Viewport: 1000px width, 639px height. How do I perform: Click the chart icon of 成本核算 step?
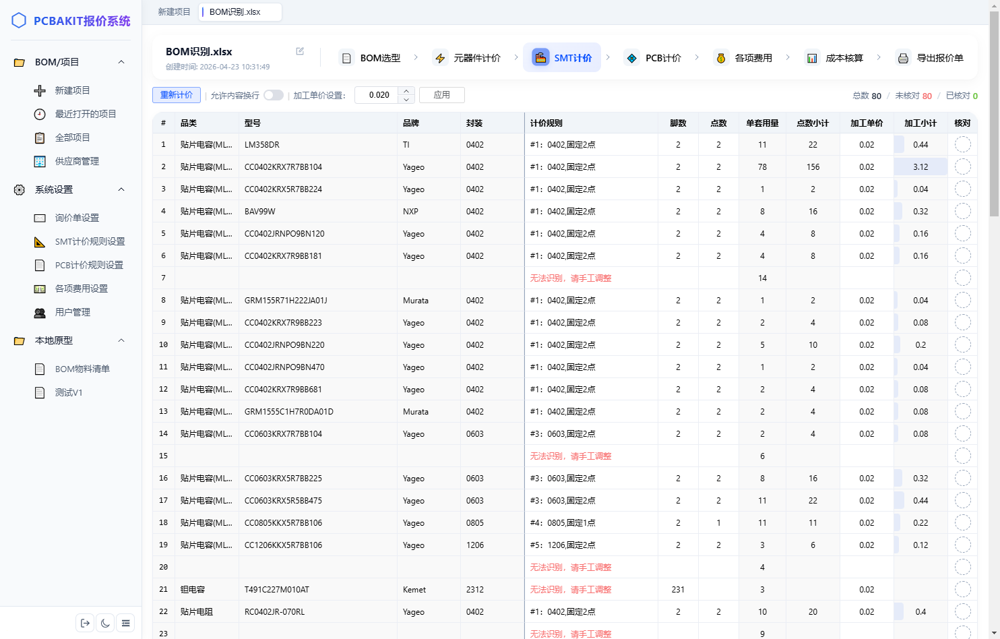pyautogui.click(x=812, y=58)
